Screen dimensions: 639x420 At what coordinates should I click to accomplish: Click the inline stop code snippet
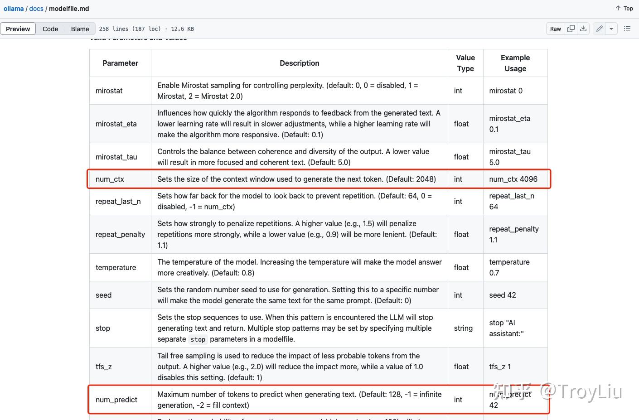tap(198, 339)
